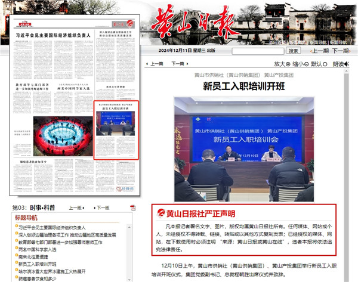
Task: Click the 缩小 zoom-out circle icon
Action: point(307,64)
